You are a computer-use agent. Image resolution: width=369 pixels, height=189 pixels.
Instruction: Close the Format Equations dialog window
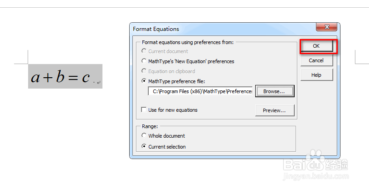327,27
